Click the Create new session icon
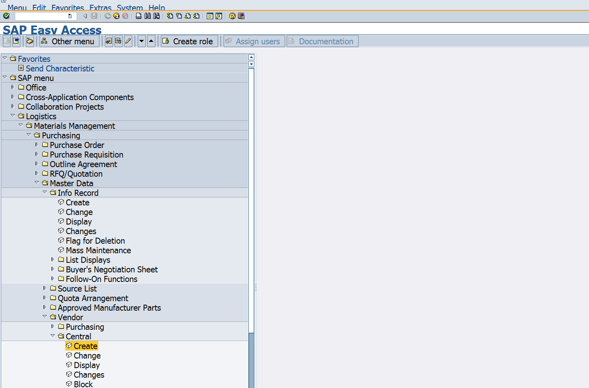The image size is (589, 388). coord(210,16)
